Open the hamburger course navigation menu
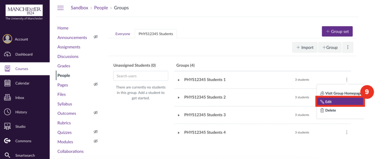 pos(60,8)
